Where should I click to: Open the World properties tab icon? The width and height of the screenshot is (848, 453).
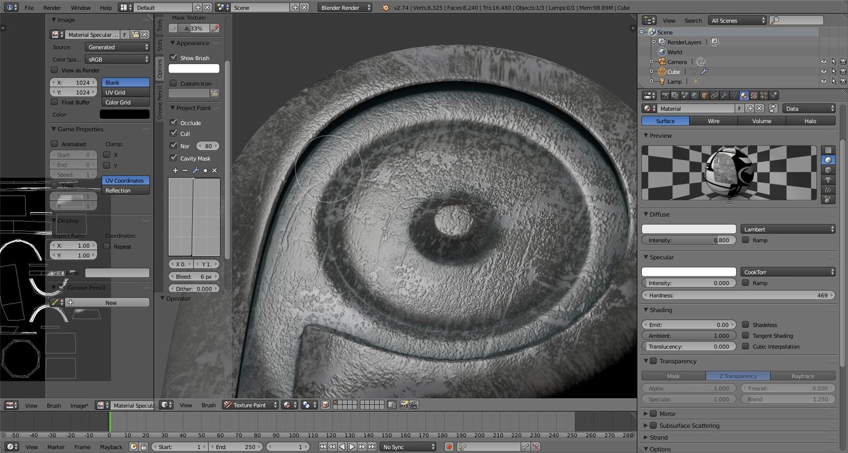click(x=694, y=95)
